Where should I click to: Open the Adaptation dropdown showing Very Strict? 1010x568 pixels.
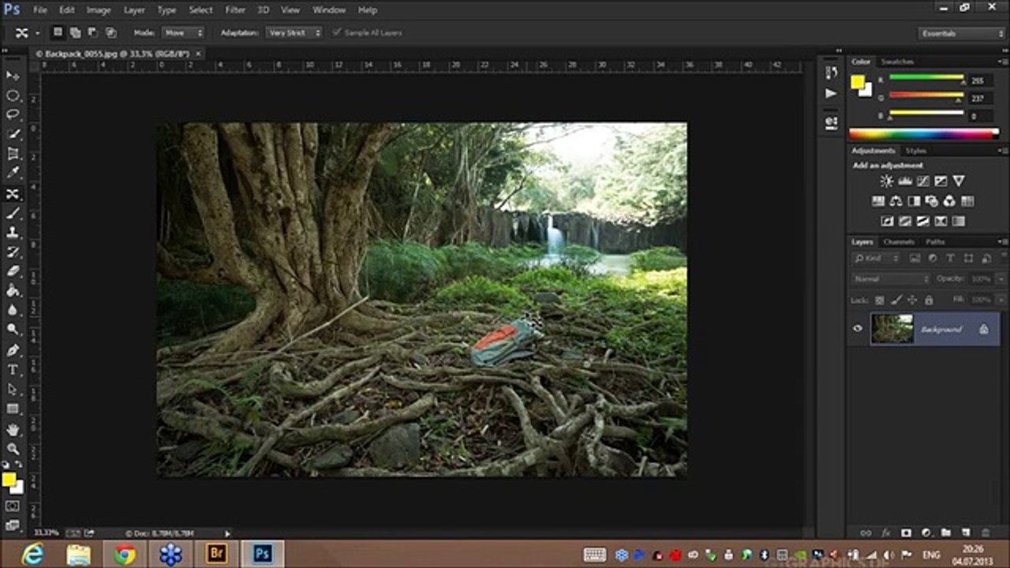pyautogui.click(x=293, y=32)
